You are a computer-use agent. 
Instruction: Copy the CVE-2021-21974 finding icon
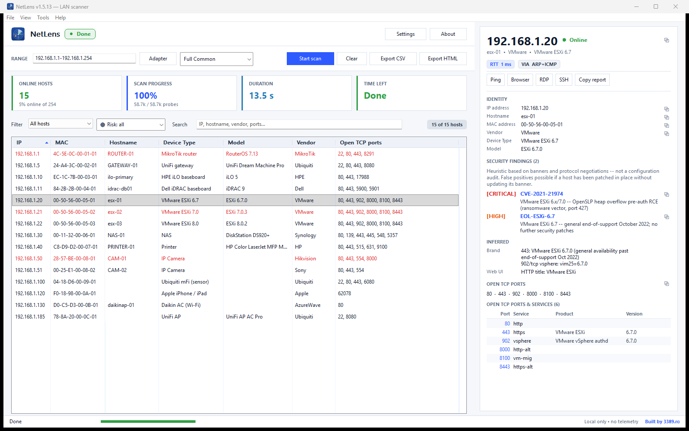pos(667,194)
